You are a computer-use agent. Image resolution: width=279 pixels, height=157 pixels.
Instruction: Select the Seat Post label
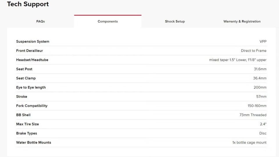pos(24,69)
